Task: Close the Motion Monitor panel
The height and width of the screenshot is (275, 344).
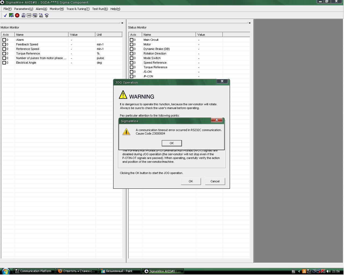Action: tap(122, 23)
